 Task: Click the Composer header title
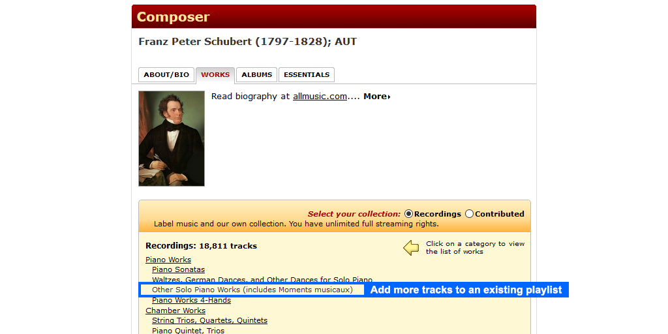pyautogui.click(x=174, y=17)
